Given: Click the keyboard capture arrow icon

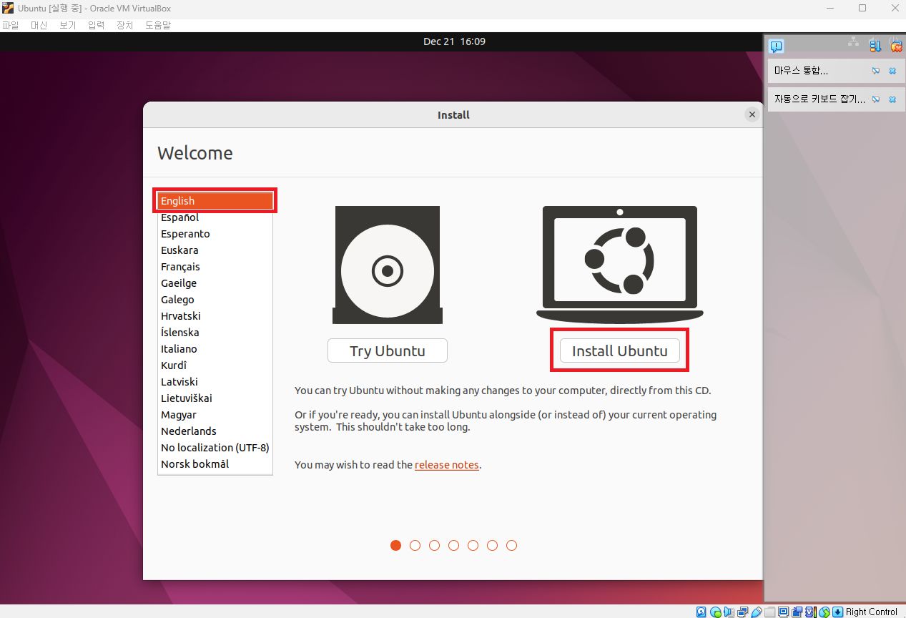Looking at the screenshot, I should pyautogui.click(x=837, y=612).
